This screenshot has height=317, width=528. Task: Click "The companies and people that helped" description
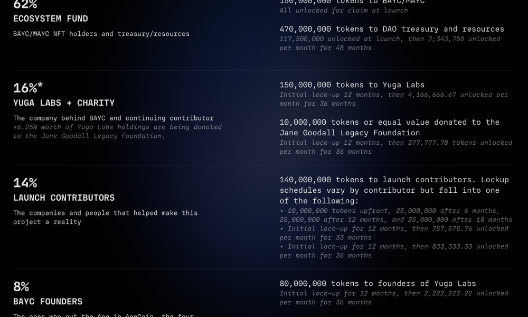point(106,218)
